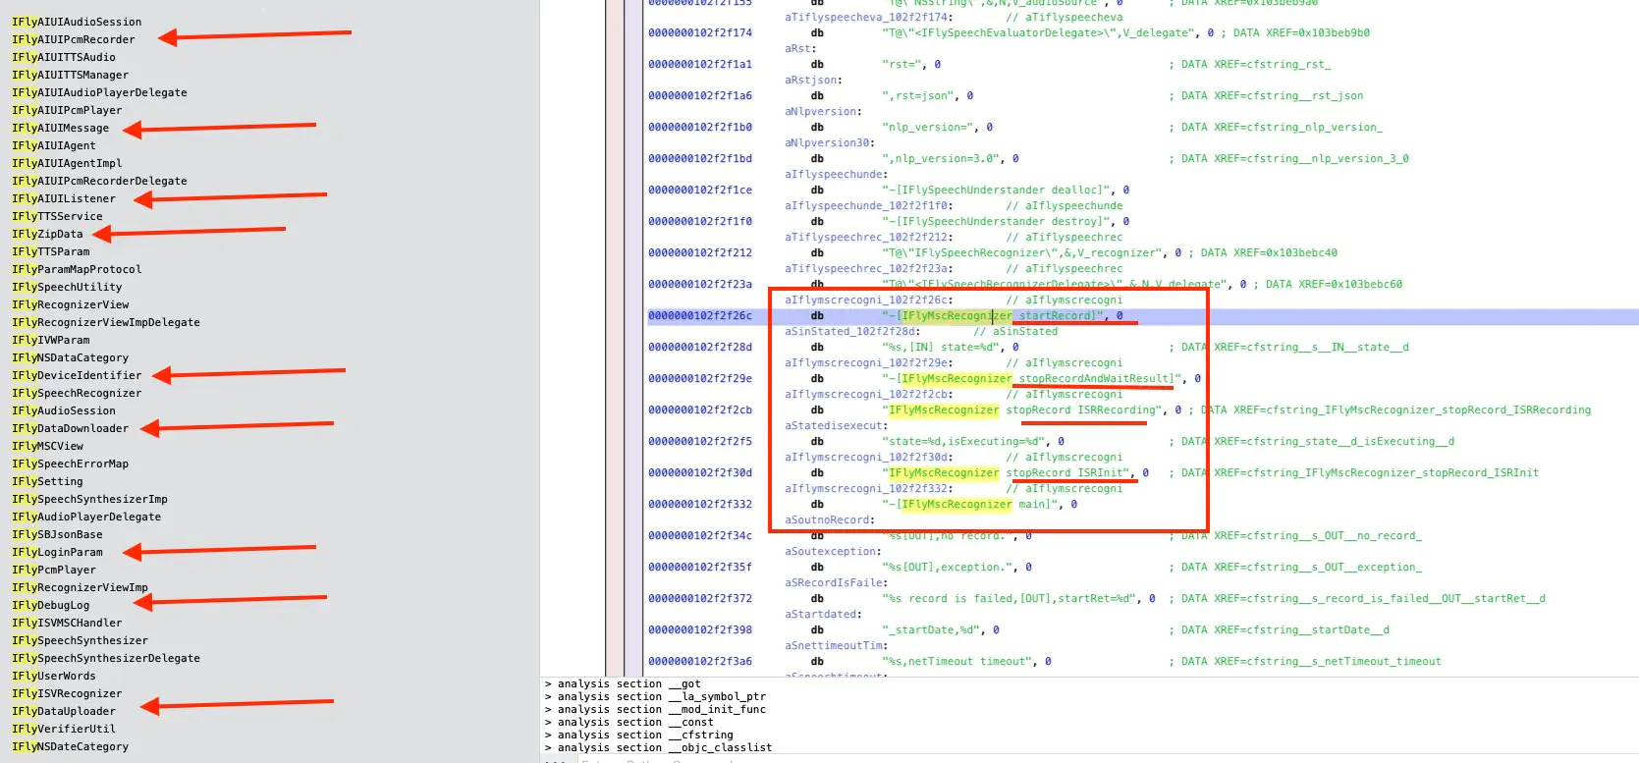Screen dimensions: 1639x763
Task: Click the aStatedisexecut label
Action: click(x=836, y=426)
